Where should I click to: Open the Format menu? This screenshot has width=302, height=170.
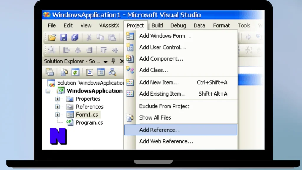click(221, 26)
